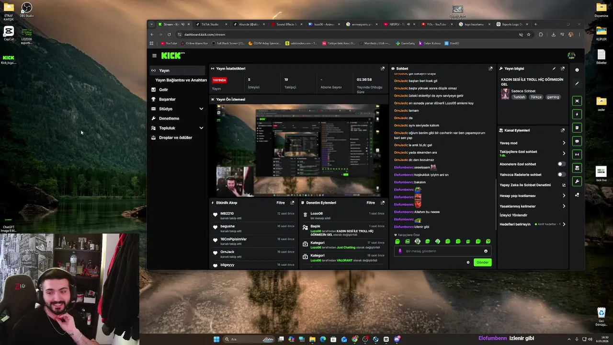Image resolution: width=613 pixels, height=345 pixels.
Task: Click the browser address bar
Action: pos(347,34)
